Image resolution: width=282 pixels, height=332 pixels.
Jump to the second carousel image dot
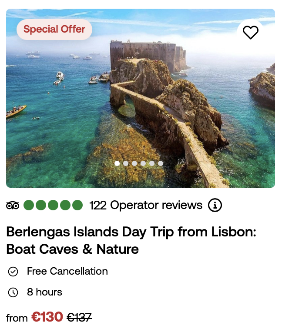pyautogui.click(x=126, y=163)
